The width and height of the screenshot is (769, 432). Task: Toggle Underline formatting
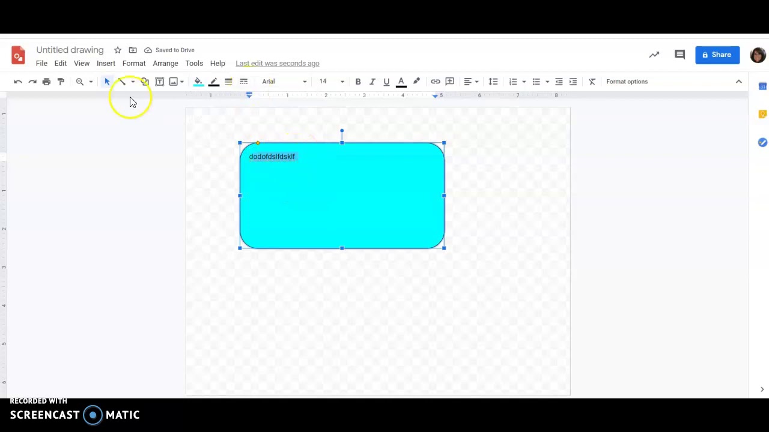(386, 82)
